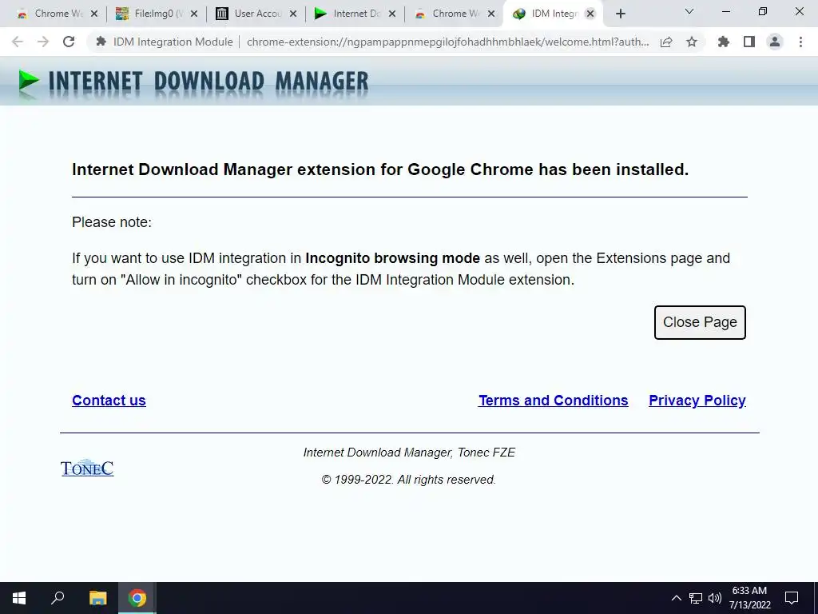The image size is (818, 614).
Task: Click the 'has been installed' heading
Action: tap(613, 169)
